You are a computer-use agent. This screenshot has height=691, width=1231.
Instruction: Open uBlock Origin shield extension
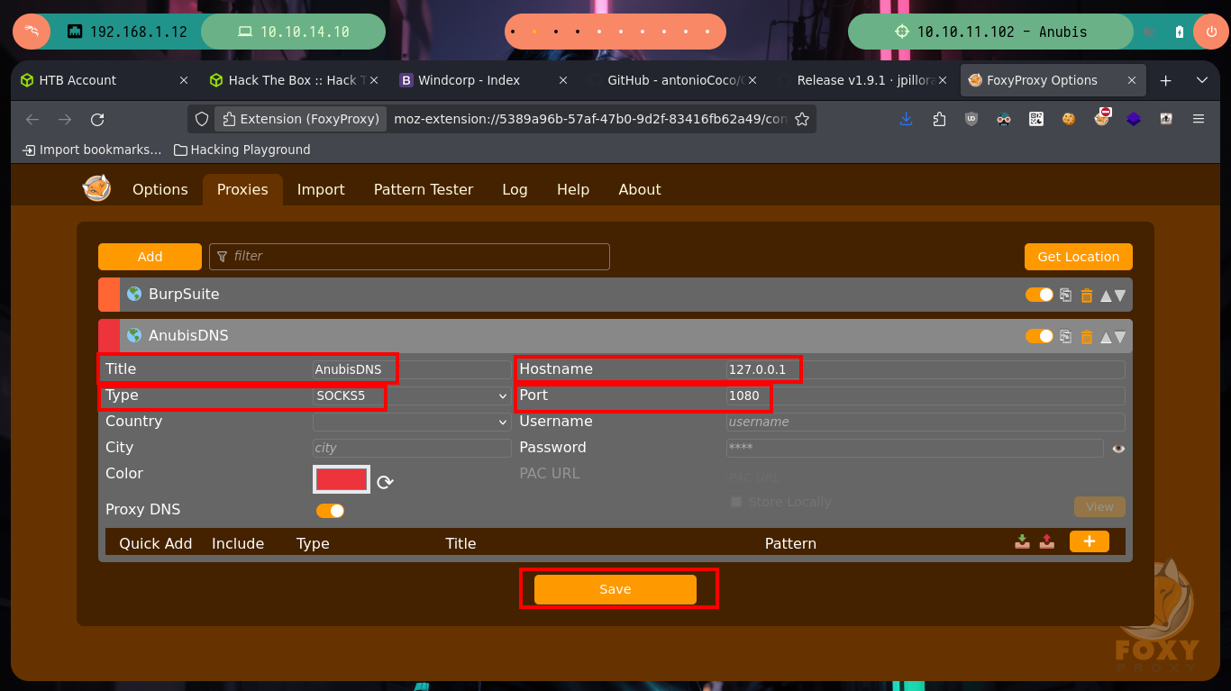(971, 119)
